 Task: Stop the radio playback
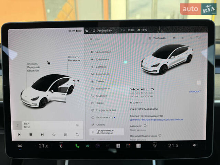pyautogui.click(x=31, y=134)
